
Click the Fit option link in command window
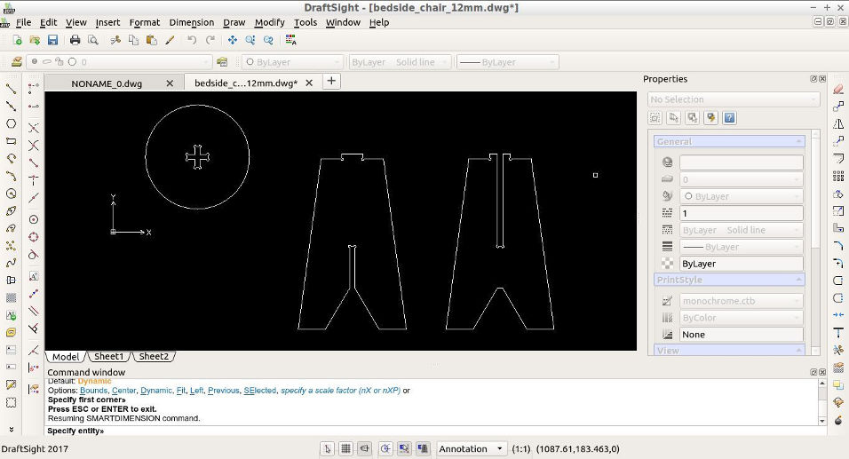[181, 391]
